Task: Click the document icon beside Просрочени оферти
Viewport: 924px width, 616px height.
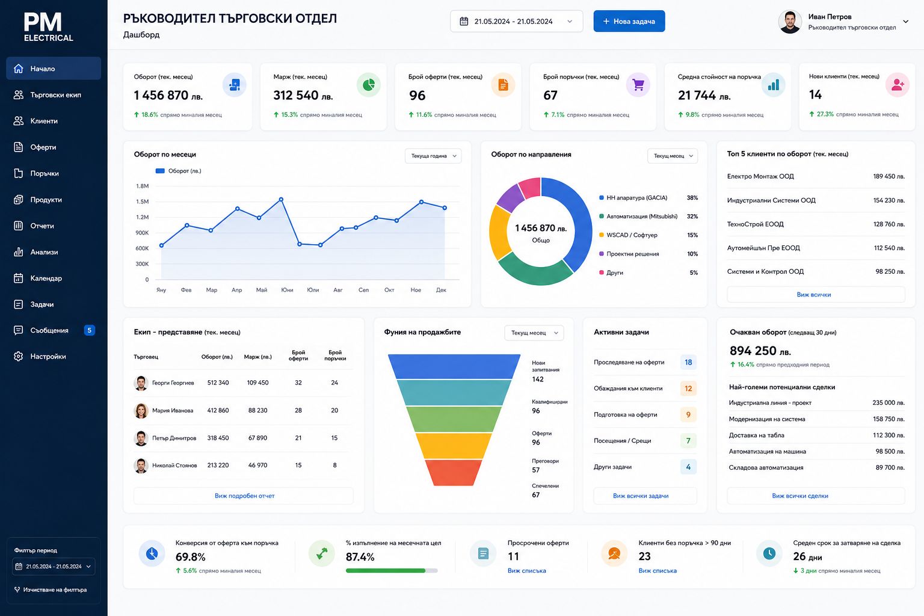Action: coord(483,553)
